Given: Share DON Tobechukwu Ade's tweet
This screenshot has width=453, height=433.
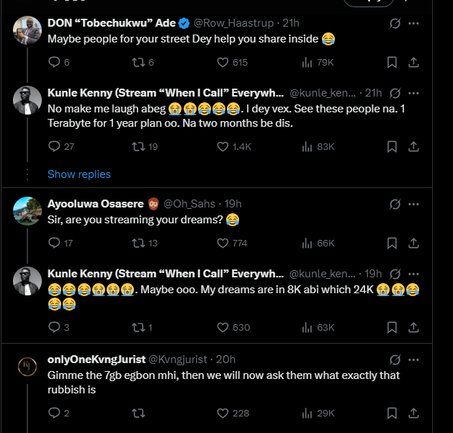Looking at the screenshot, I should click(x=413, y=63).
